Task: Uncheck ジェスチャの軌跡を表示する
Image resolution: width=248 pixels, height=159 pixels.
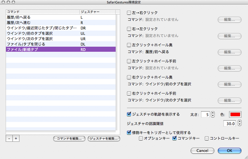Action: point(129,114)
